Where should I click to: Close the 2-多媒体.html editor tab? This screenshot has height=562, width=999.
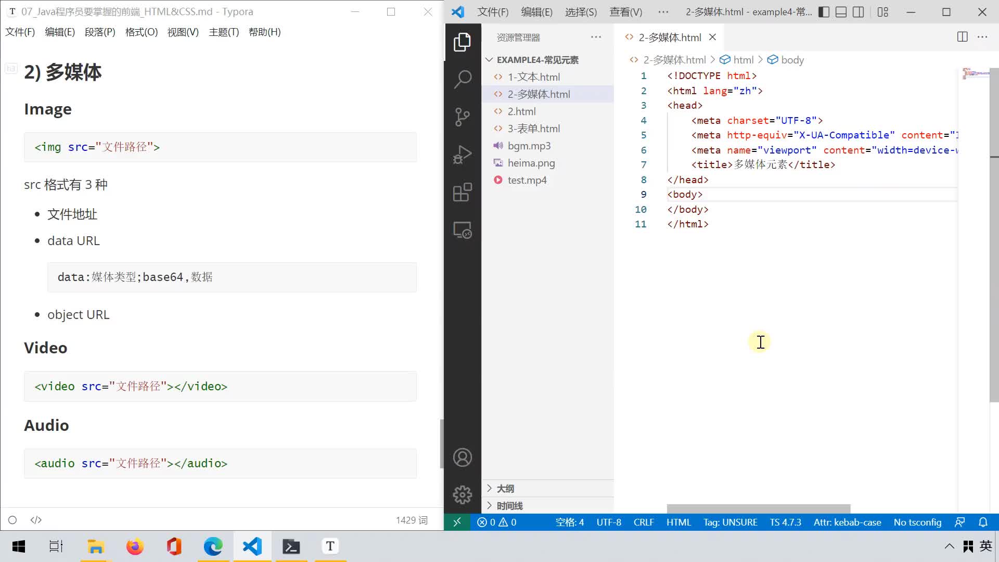(x=712, y=37)
